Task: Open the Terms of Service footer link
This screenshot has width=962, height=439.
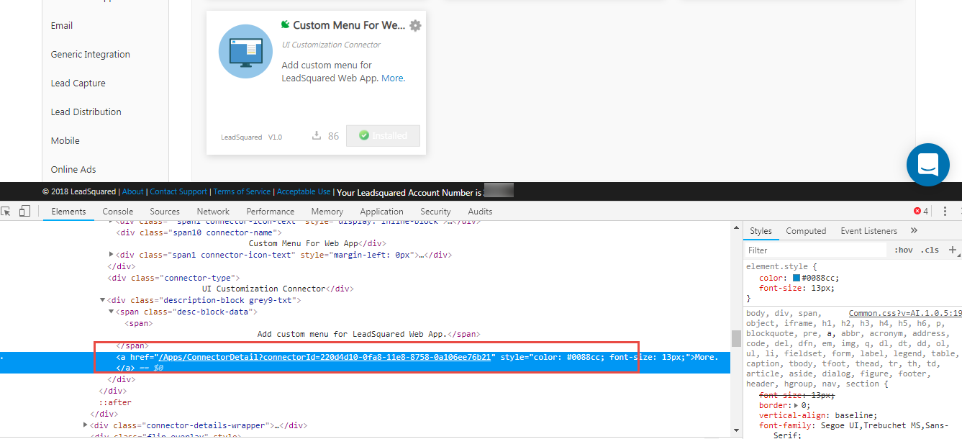Action: pyautogui.click(x=242, y=192)
